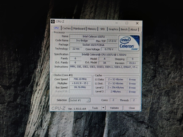The width and height of the screenshot is (183, 137).
Task: Click the Stepping value 9
Action: pyautogui.click(x=132, y=59)
